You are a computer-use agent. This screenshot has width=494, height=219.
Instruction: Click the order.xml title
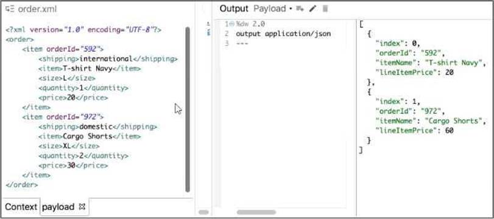pos(37,9)
